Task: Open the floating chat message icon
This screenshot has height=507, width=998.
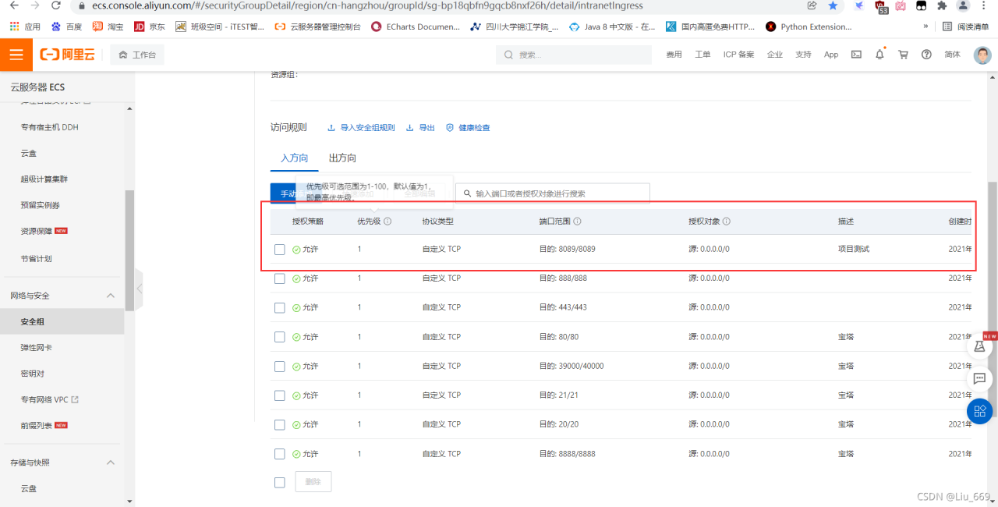Action: (x=979, y=379)
